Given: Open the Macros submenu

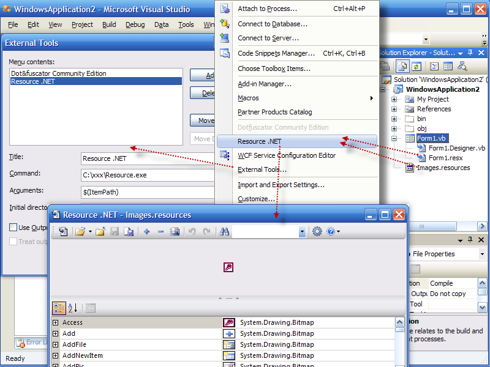Looking at the screenshot, I should pyautogui.click(x=297, y=98).
